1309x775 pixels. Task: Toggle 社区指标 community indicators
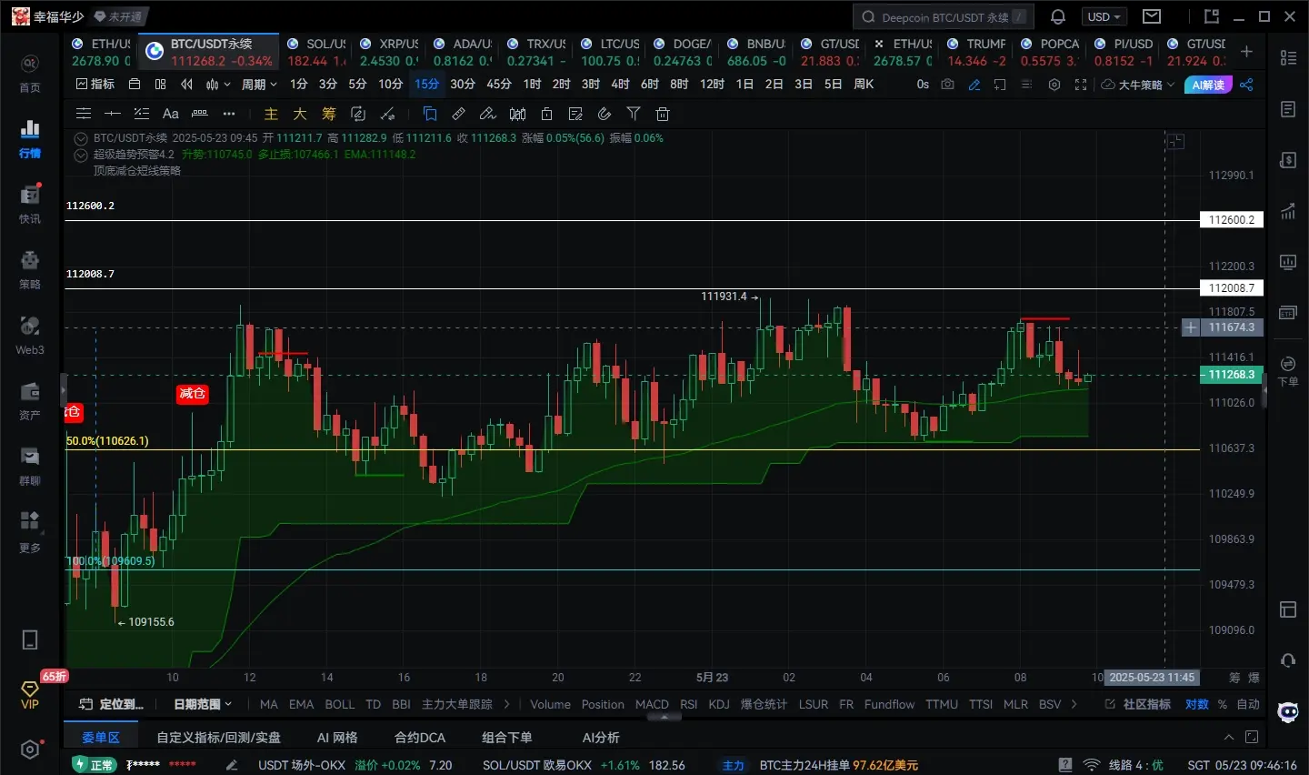tap(1137, 704)
